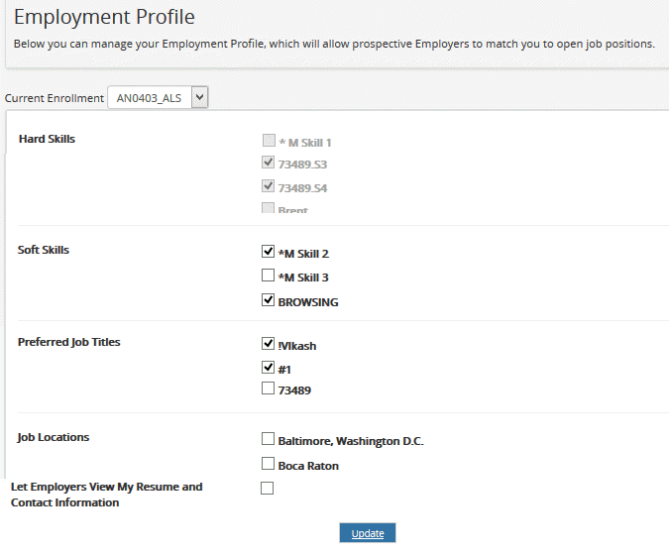Viewport: 669px width, 555px height.
Task: Toggle the 73489.S3 hard skill checkbox
Action: tap(269, 163)
